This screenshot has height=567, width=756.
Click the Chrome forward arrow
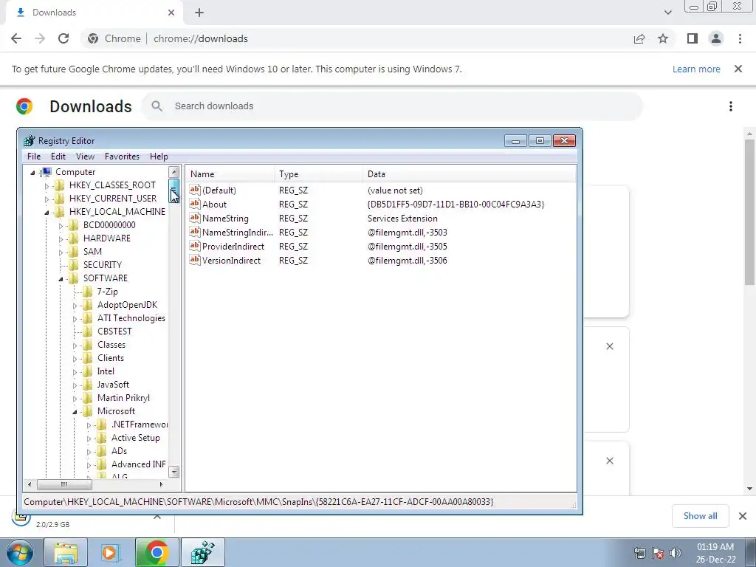coord(40,38)
